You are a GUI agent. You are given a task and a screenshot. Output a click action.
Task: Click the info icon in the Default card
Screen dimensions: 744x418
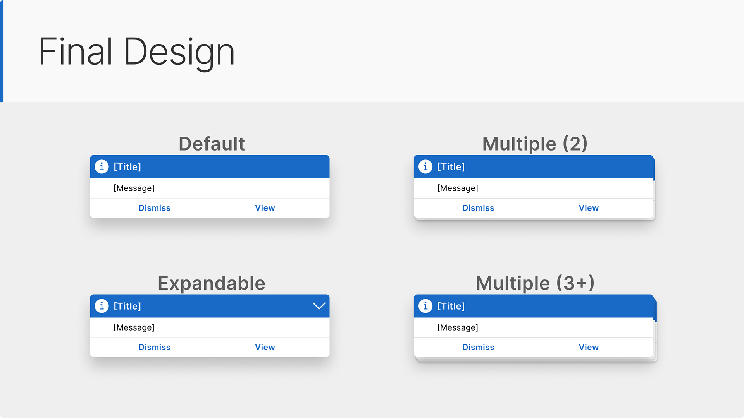pos(102,166)
